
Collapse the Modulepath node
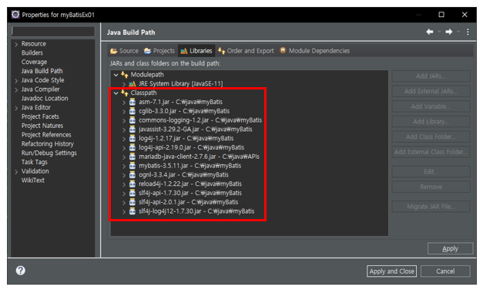[116, 75]
